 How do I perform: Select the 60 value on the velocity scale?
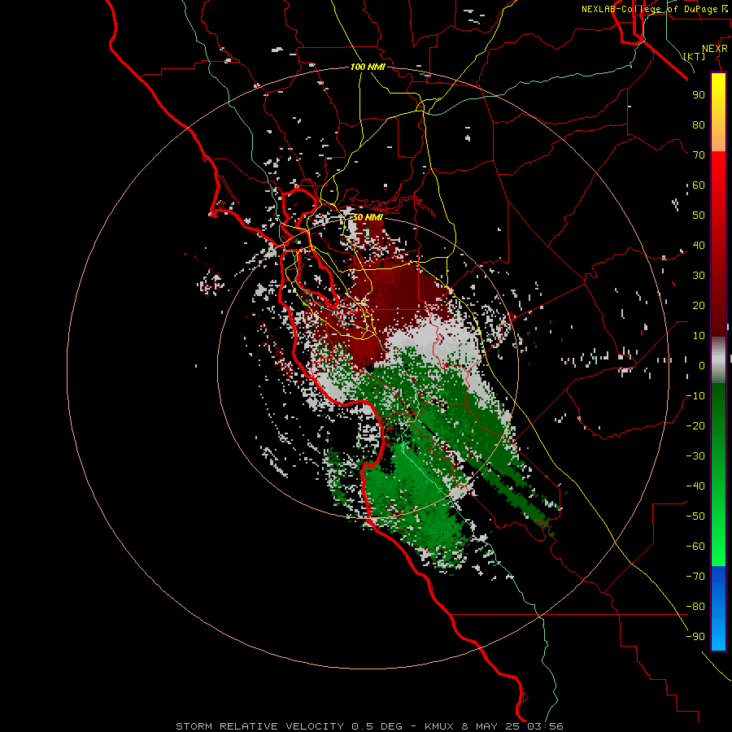pyautogui.click(x=699, y=185)
